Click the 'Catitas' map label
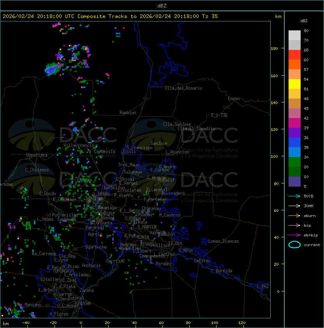 tap(202, 261)
